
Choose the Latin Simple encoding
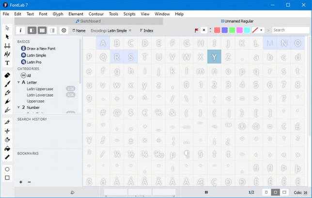pos(33,55)
